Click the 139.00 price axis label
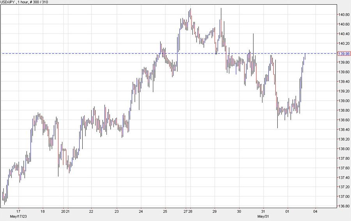Screen dimensions: 351x221 pos(344,101)
